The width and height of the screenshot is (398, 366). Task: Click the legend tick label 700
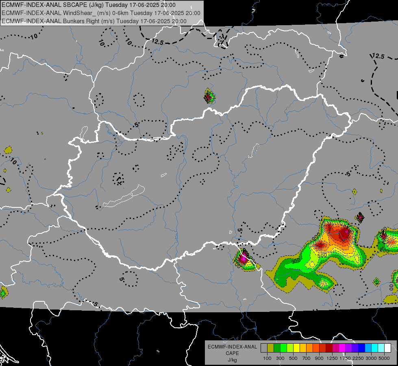pyautogui.click(x=307, y=358)
